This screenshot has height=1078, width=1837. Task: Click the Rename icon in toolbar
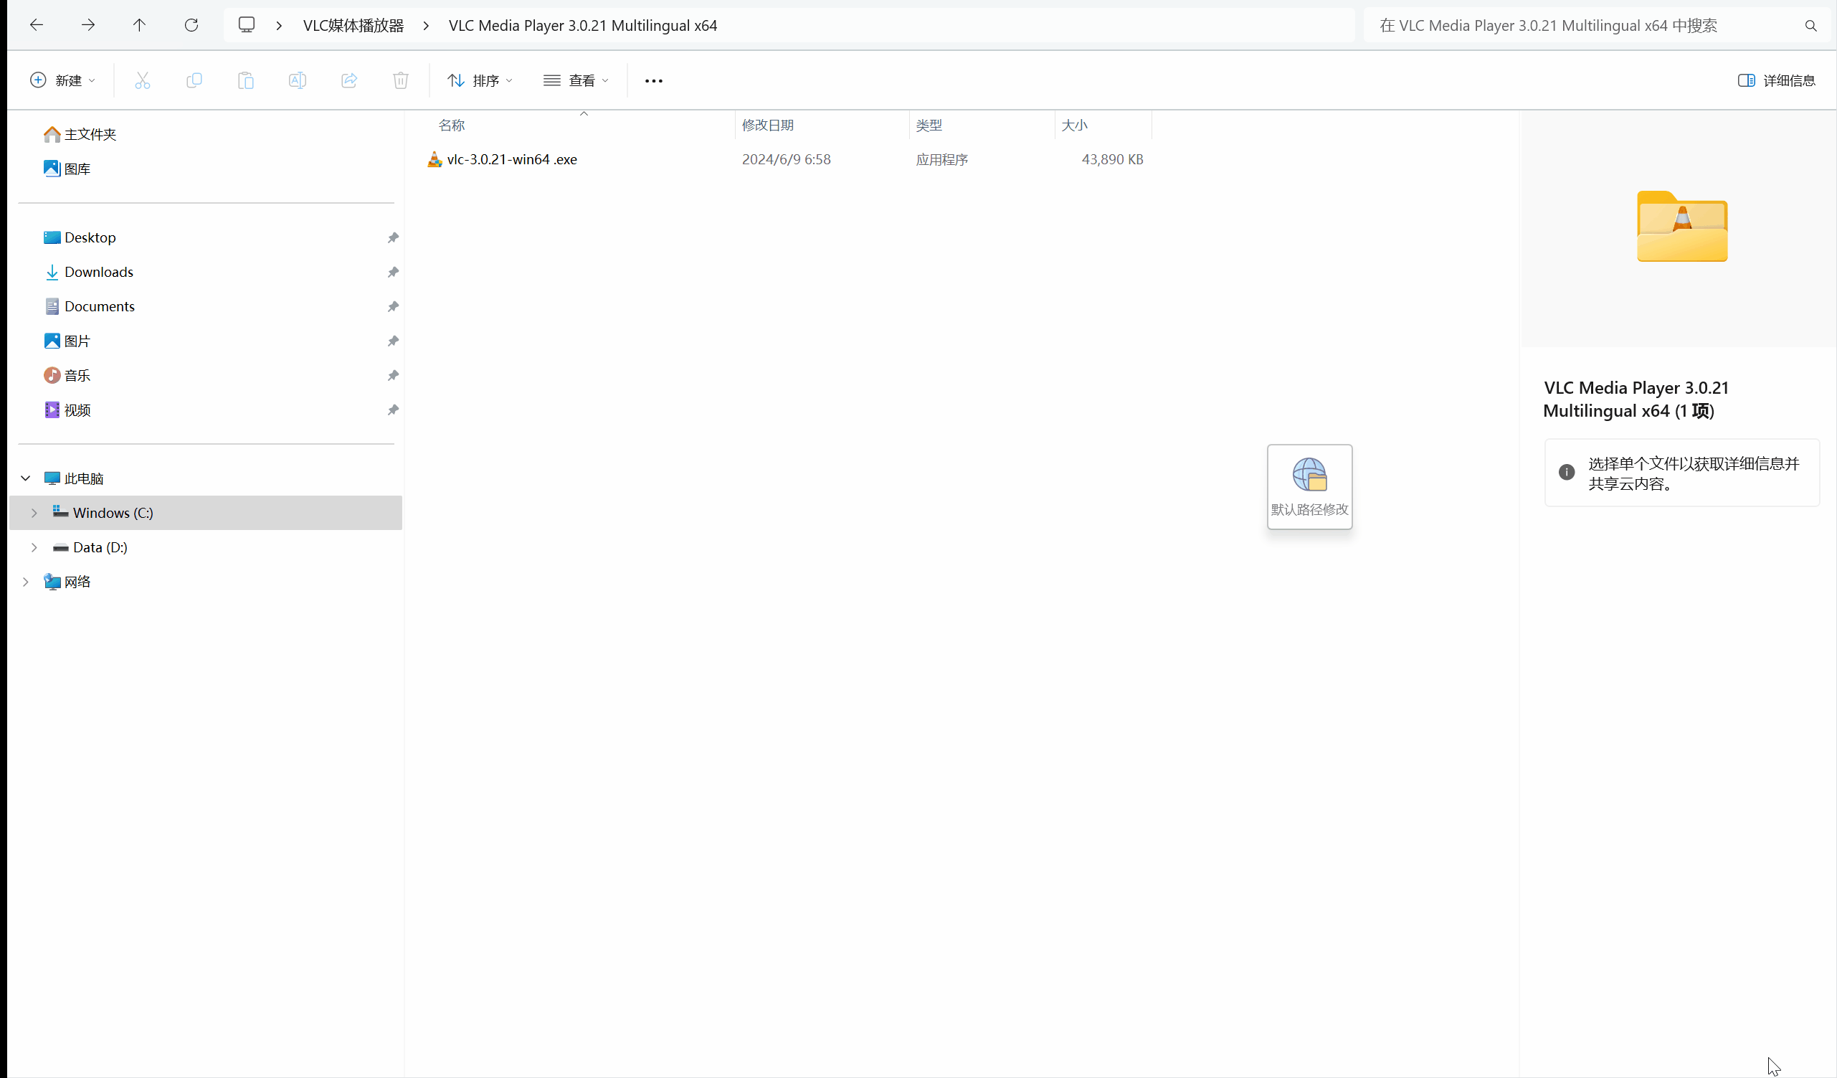coord(298,80)
